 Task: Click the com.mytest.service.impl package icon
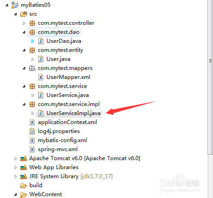coord(32,104)
